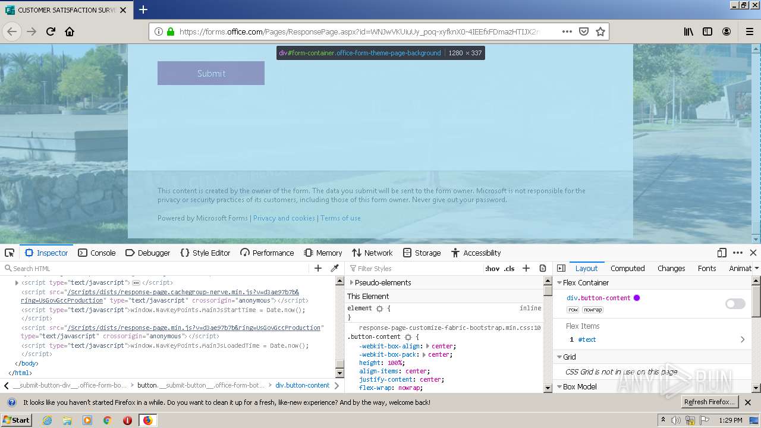
Task: Open the response-page.min.js script link
Action: pyautogui.click(x=194, y=328)
